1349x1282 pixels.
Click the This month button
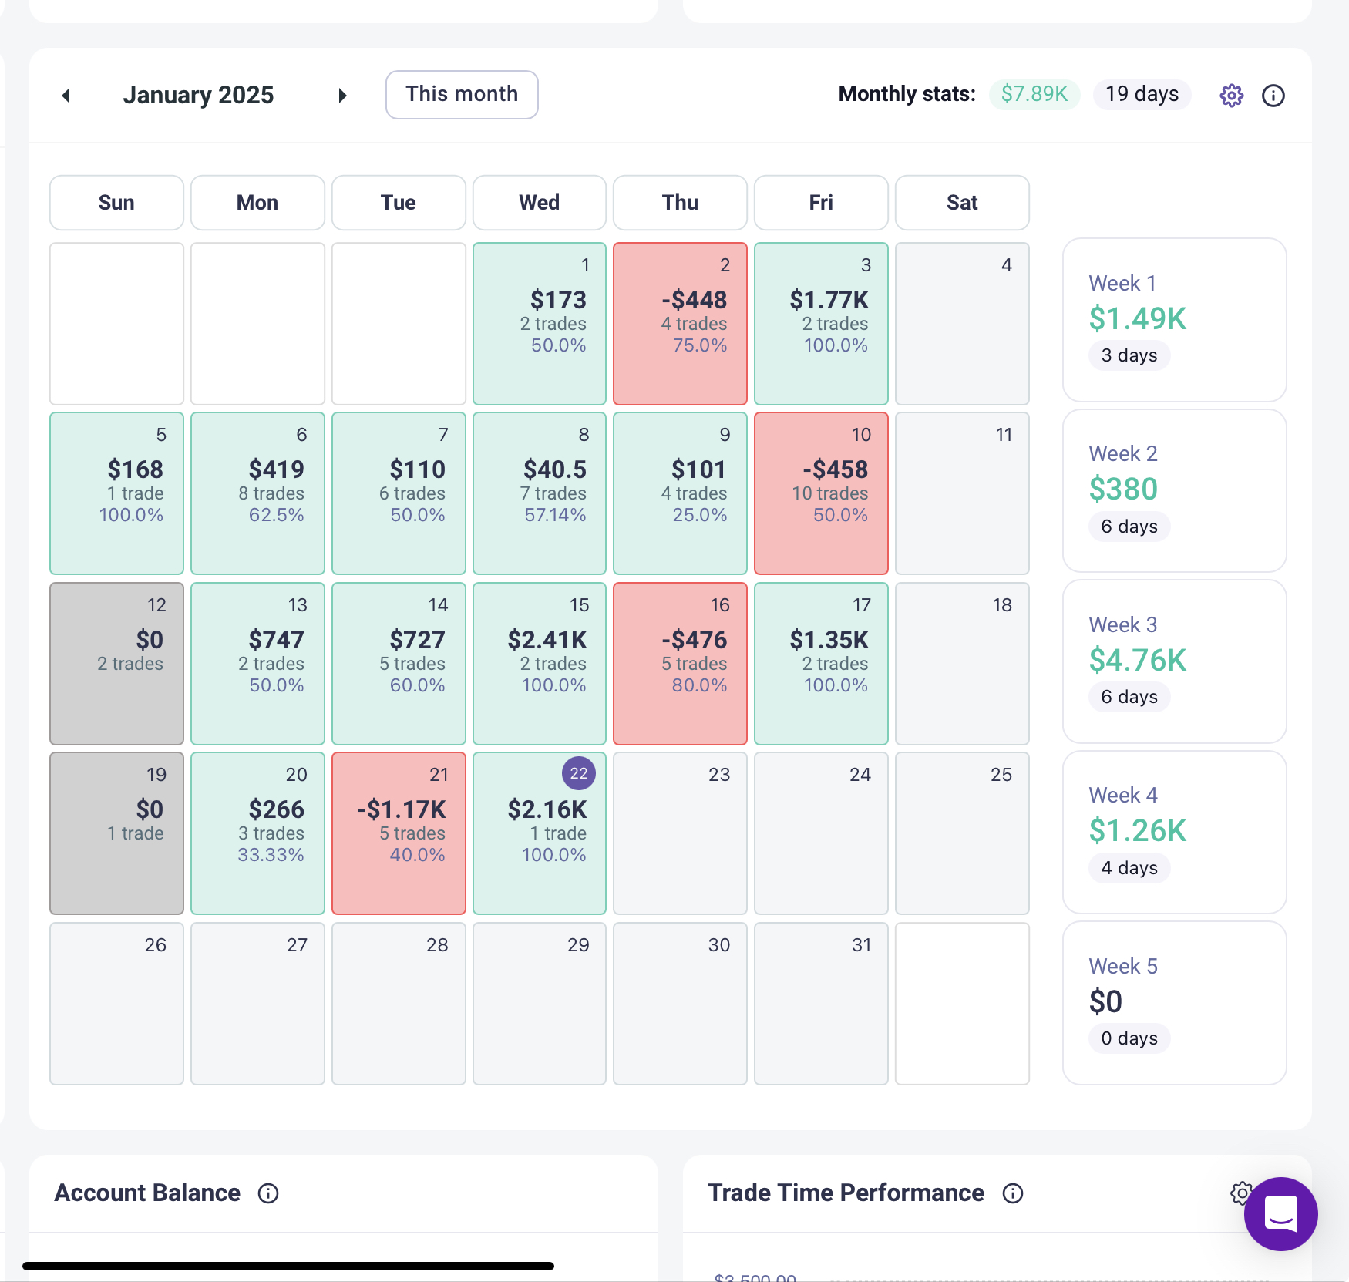462,95
